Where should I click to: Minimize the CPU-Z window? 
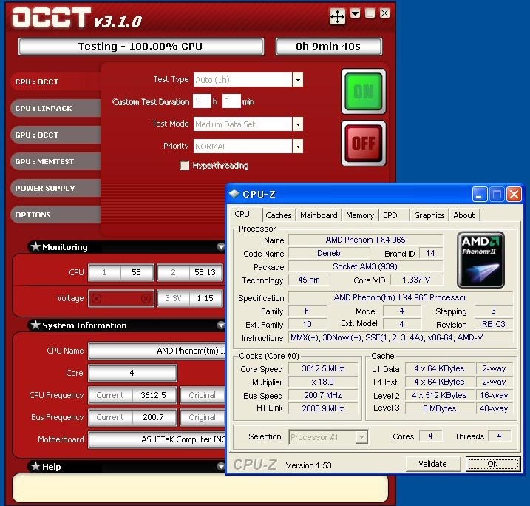click(479, 194)
